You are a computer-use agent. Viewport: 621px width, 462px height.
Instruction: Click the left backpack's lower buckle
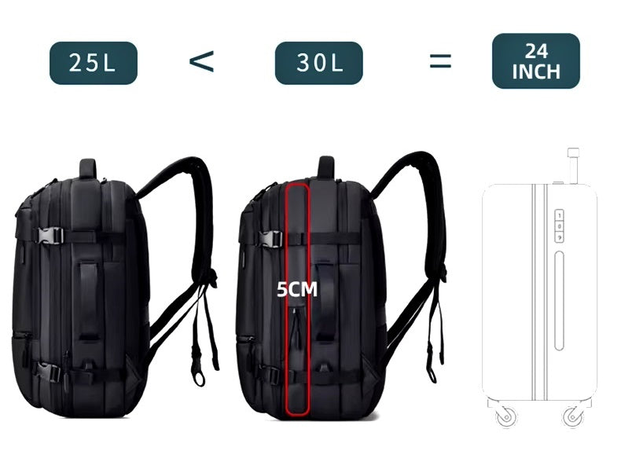click(50, 372)
